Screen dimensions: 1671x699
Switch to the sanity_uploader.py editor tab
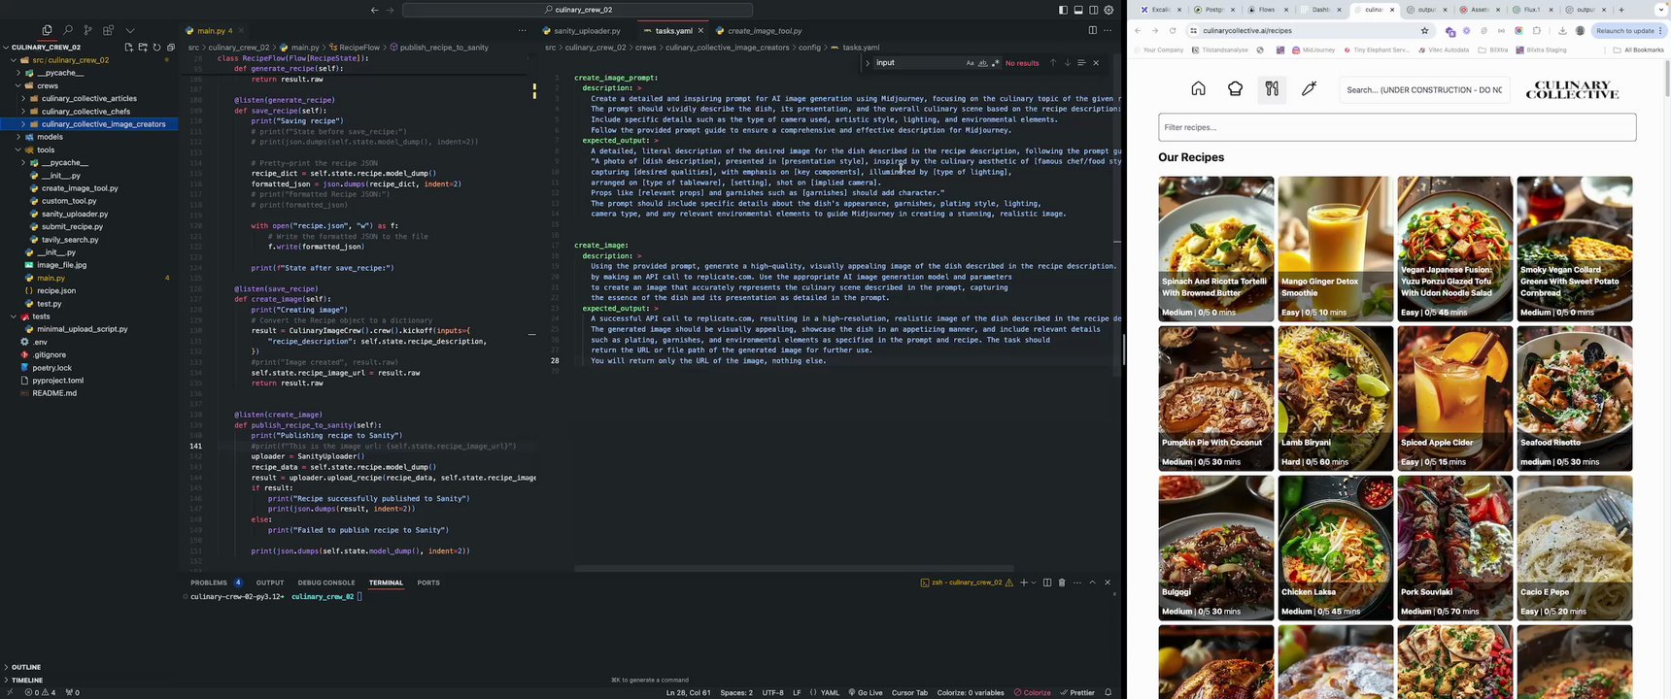(587, 31)
